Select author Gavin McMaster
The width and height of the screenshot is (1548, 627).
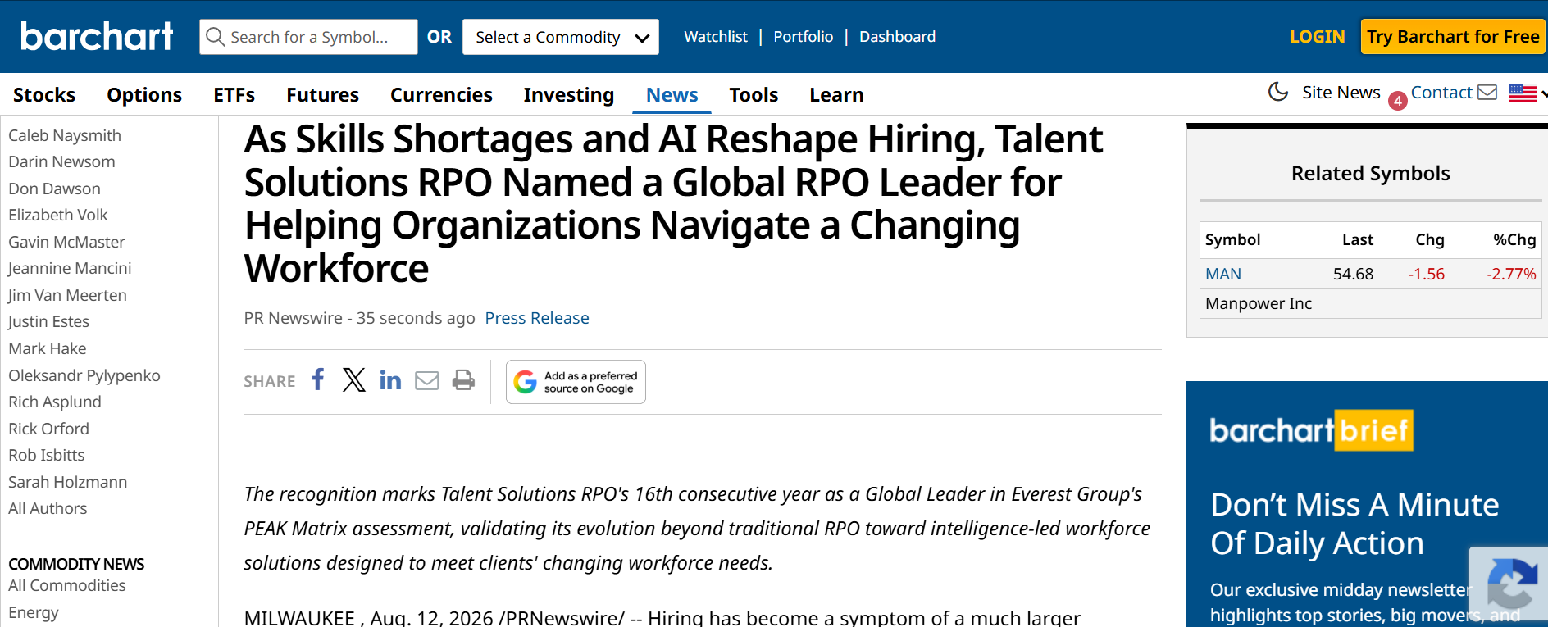tap(66, 242)
